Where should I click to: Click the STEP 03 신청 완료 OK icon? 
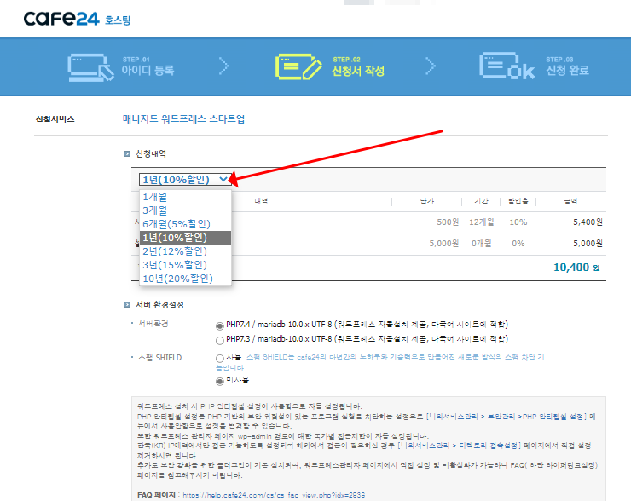click(507, 66)
